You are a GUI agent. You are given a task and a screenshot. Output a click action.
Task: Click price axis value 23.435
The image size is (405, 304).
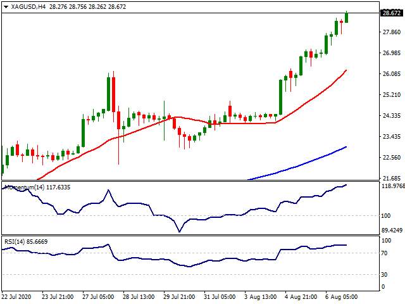click(x=392, y=137)
